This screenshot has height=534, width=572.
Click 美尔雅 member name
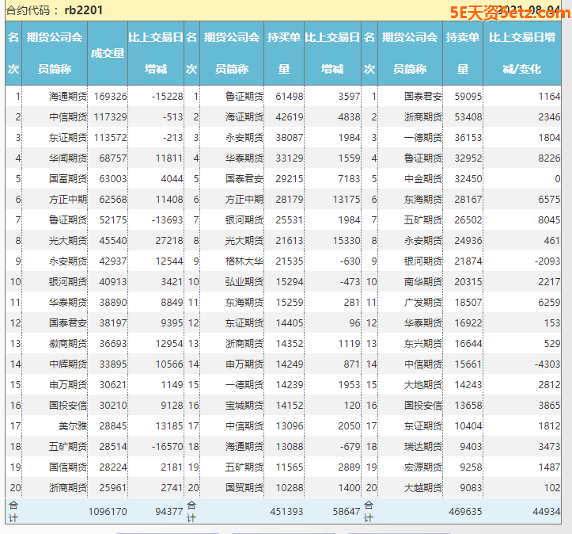point(73,426)
